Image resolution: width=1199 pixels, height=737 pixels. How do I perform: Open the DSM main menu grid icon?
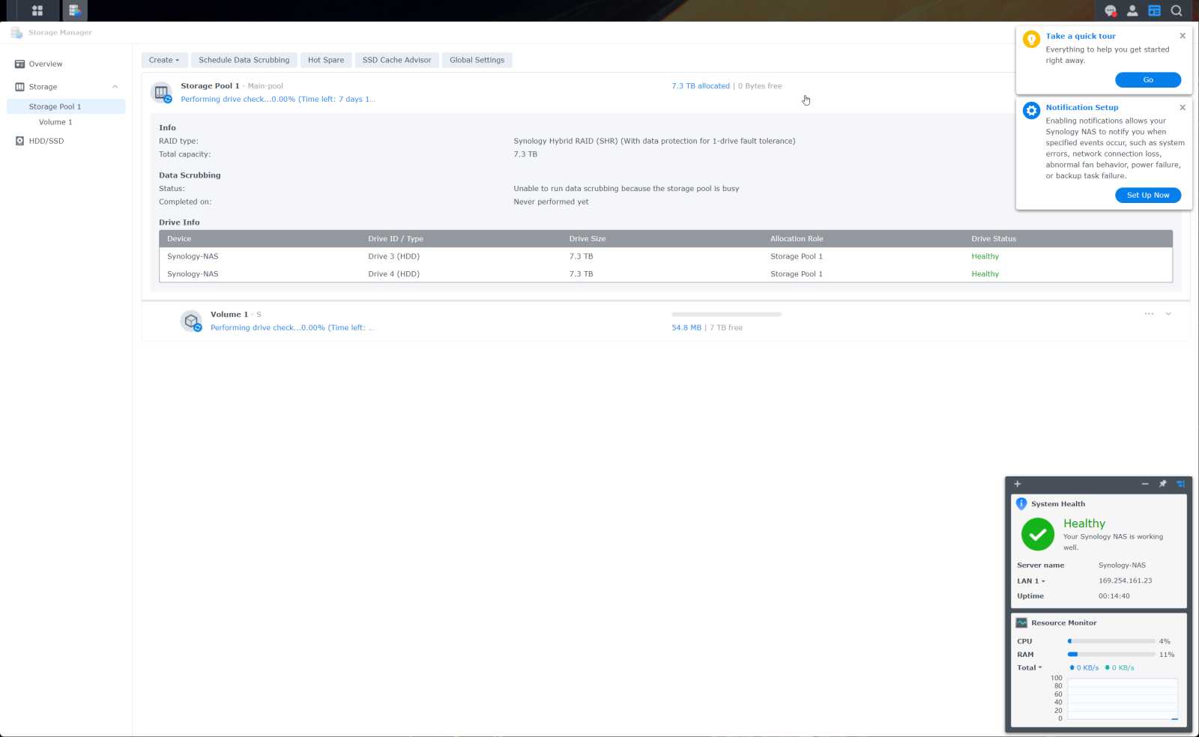coord(37,10)
